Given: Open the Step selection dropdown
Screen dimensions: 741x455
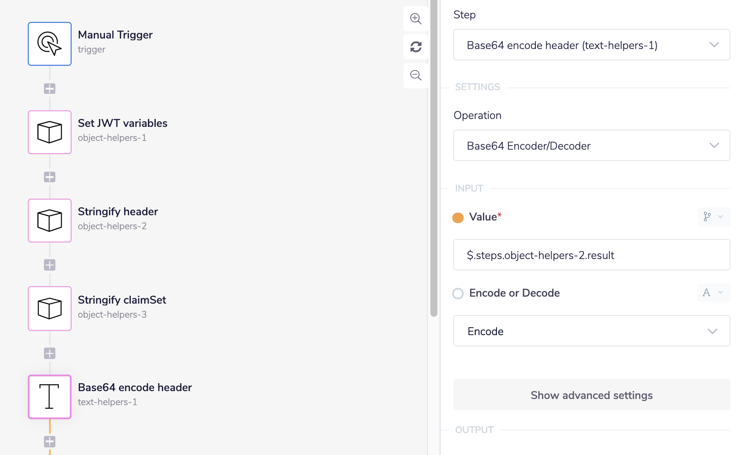Looking at the screenshot, I should (591, 45).
